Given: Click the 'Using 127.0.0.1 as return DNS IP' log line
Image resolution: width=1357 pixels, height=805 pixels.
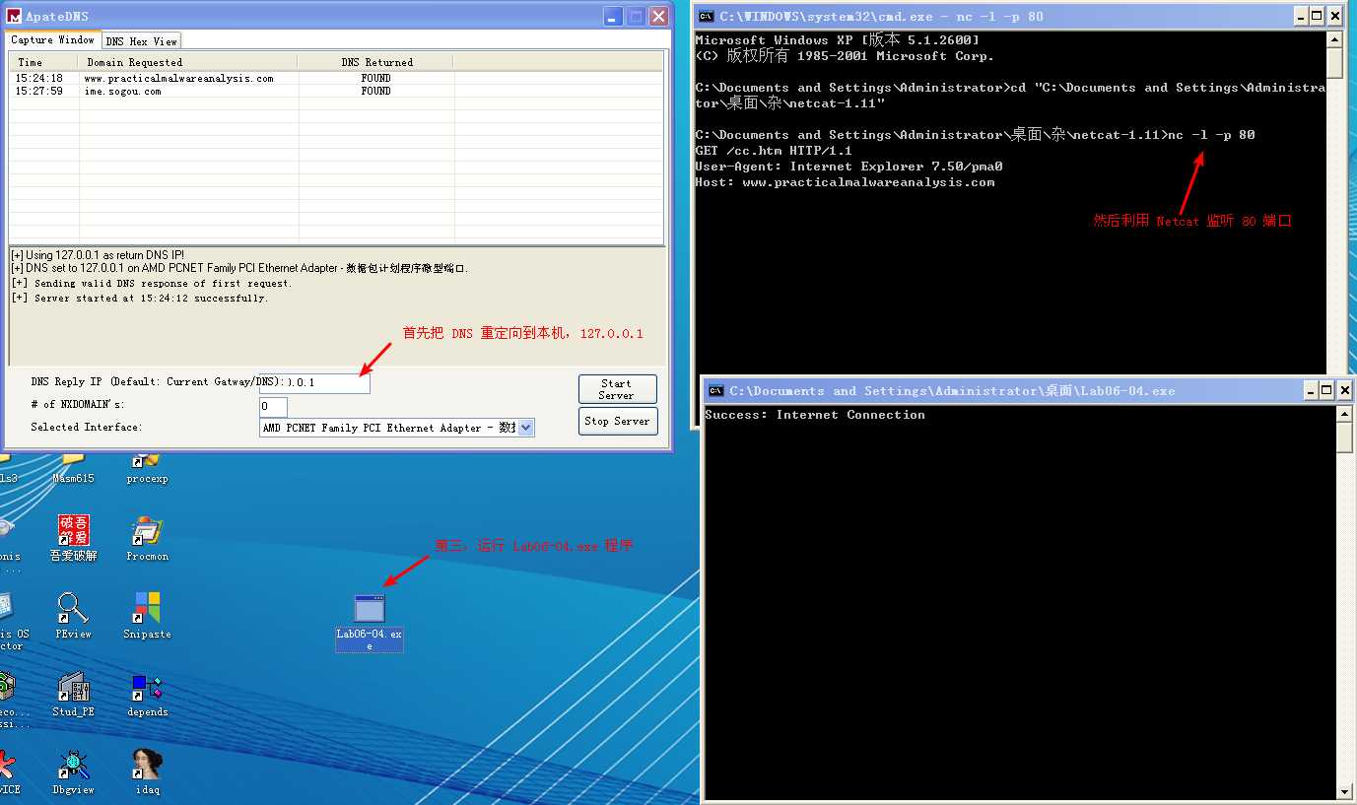Looking at the screenshot, I should click(x=98, y=255).
